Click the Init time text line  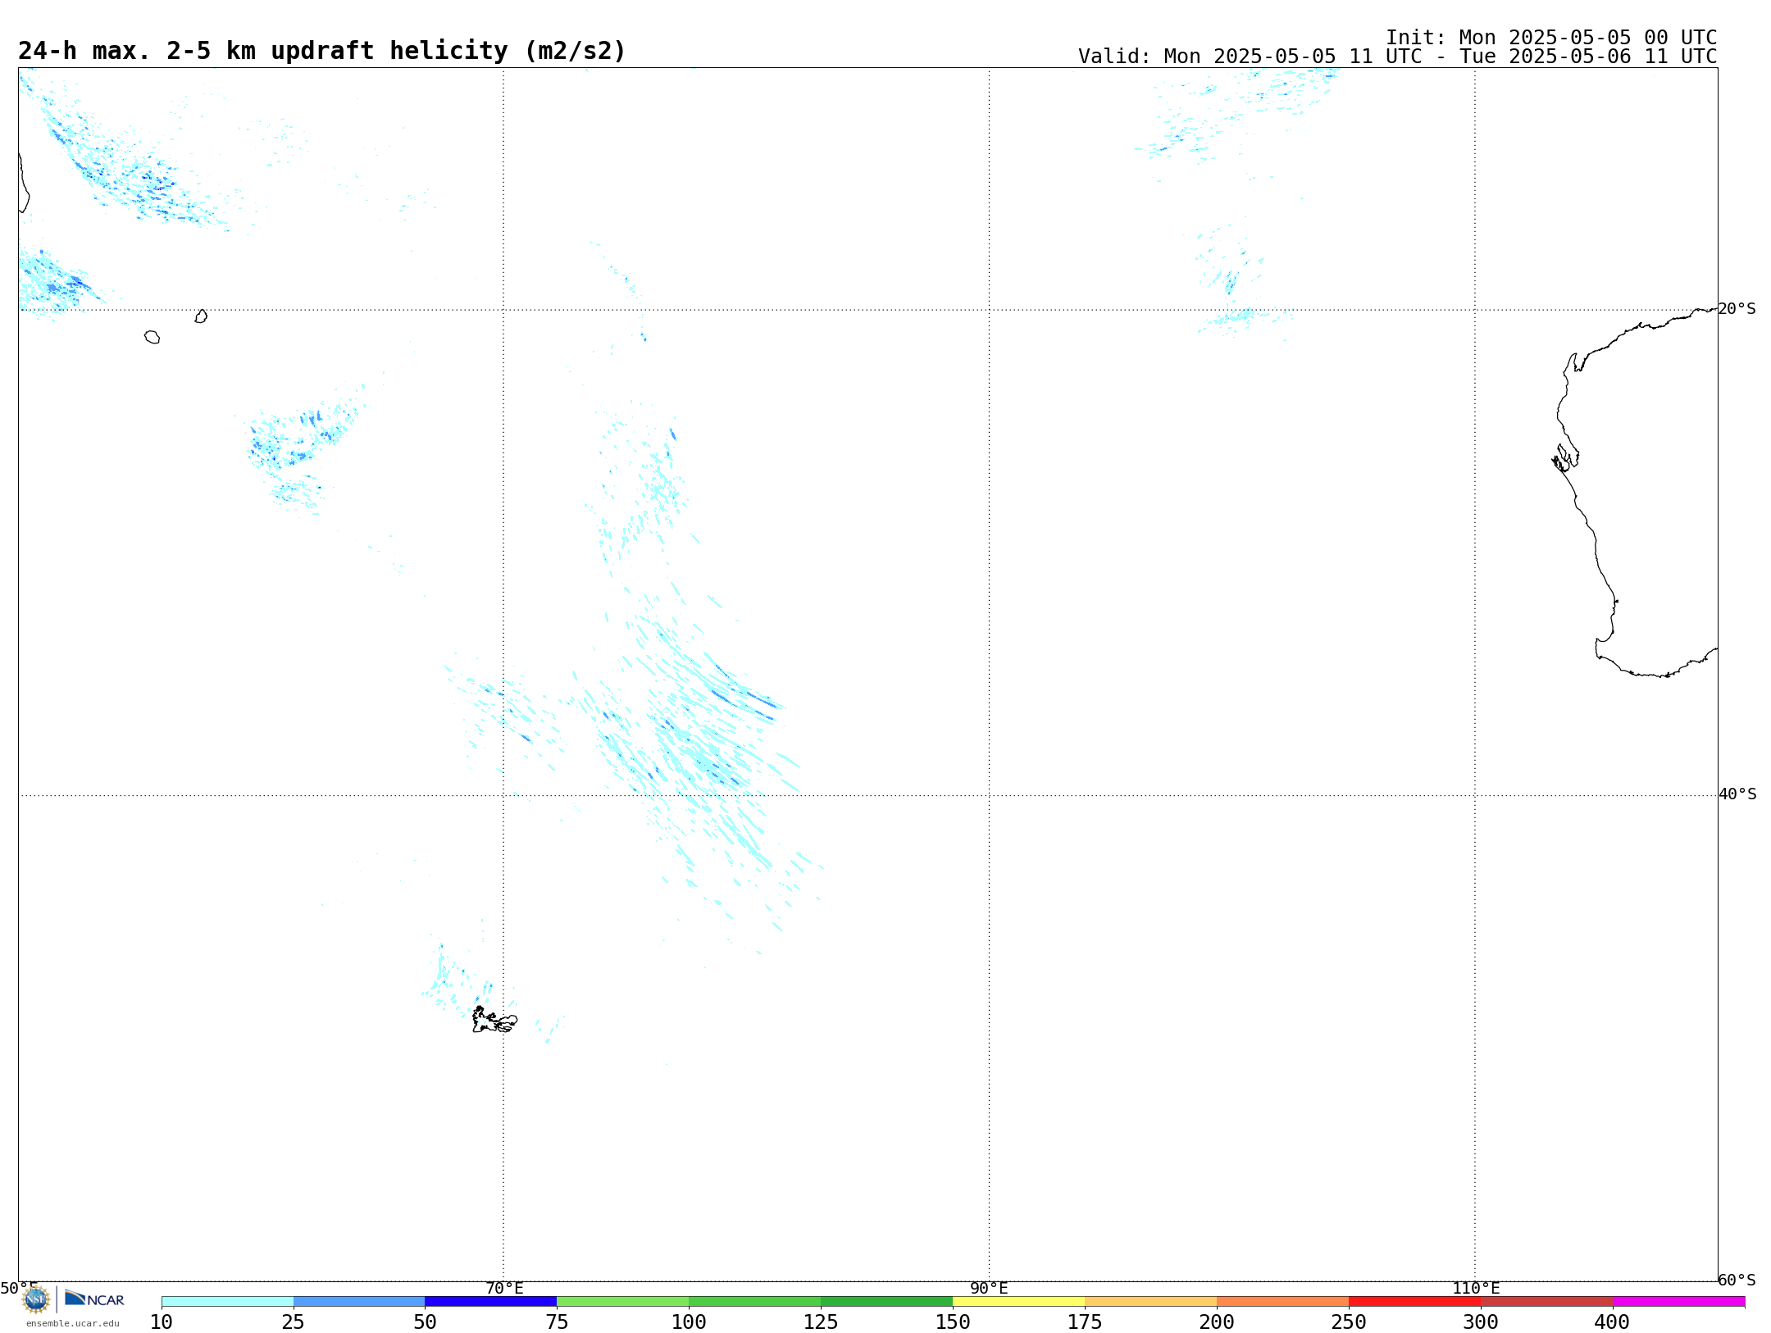pos(1551,38)
